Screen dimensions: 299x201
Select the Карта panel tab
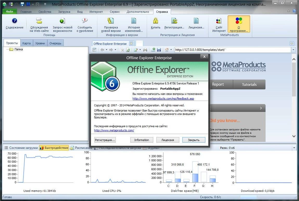[x=26, y=43]
